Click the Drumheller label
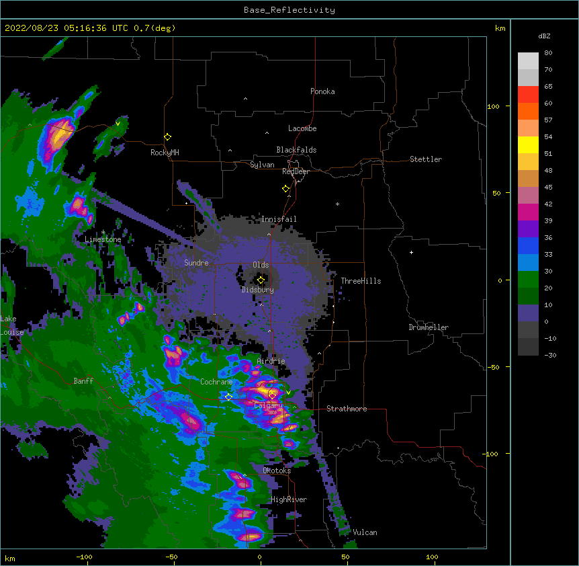 coord(429,327)
